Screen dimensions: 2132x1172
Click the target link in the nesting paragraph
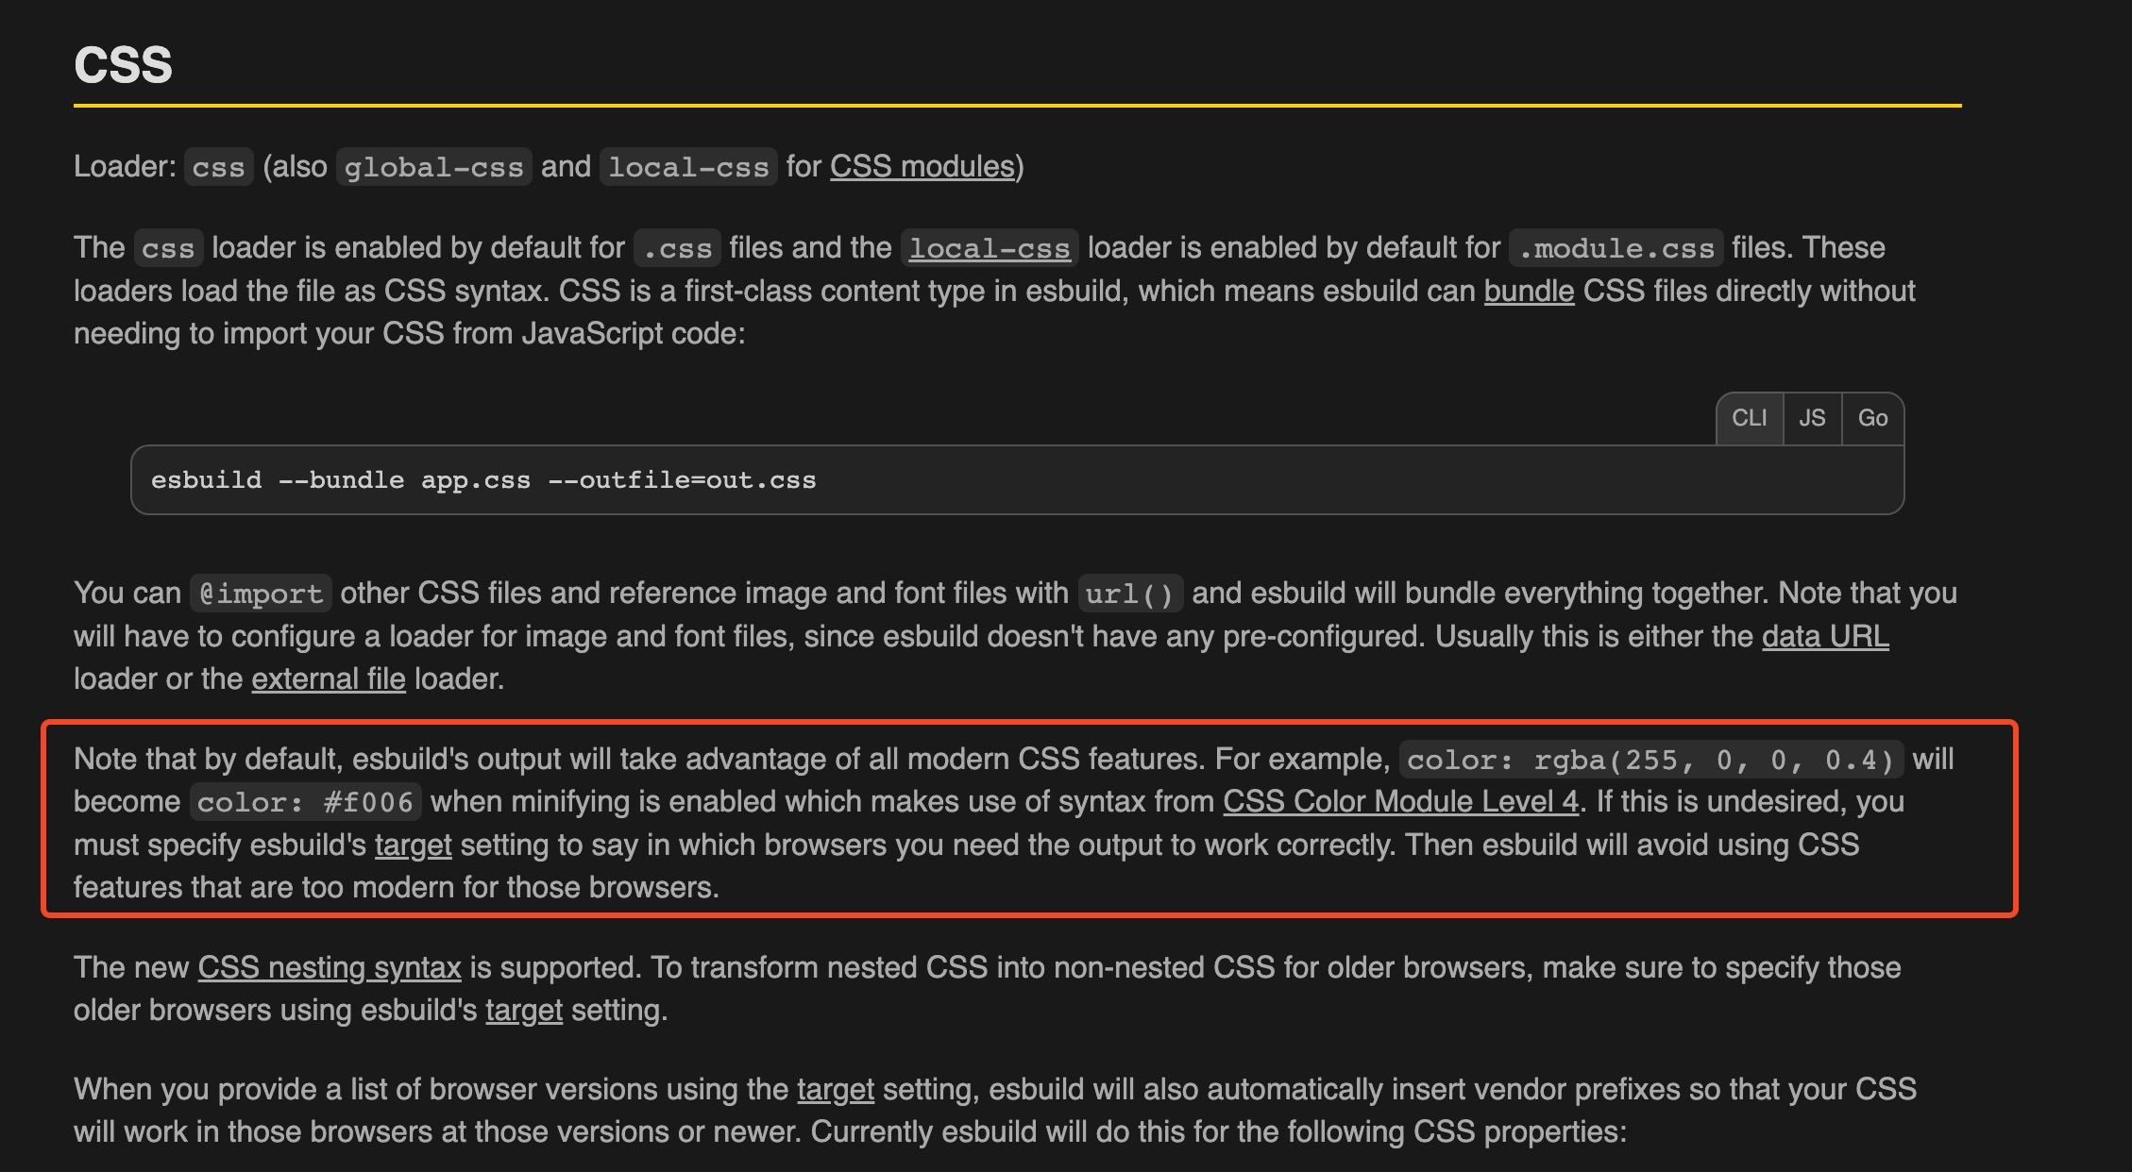tap(525, 1010)
